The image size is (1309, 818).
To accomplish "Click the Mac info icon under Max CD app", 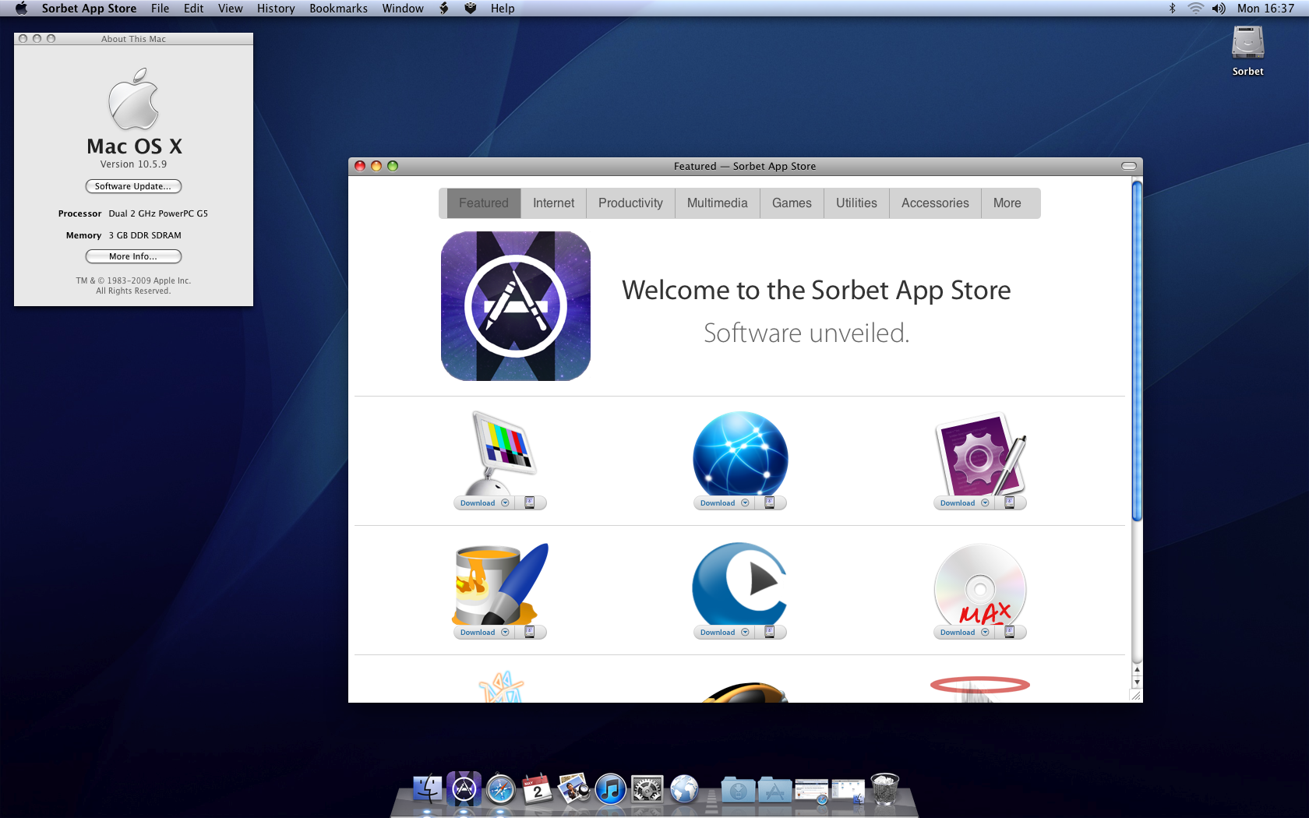I will pyautogui.click(x=1010, y=632).
